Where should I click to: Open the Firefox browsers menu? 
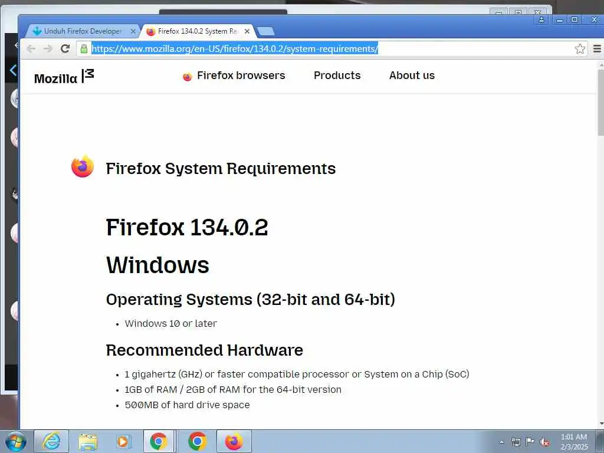coord(234,75)
